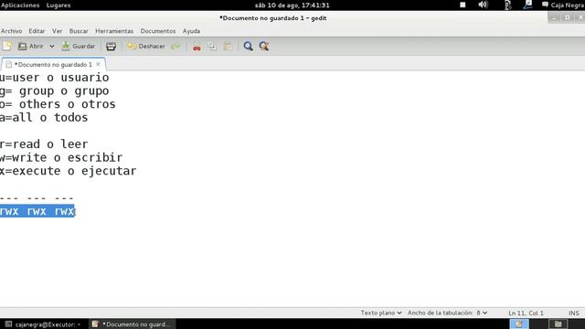Save the document with Guardar
This screenshot has width=585, height=329.
coord(79,47)
